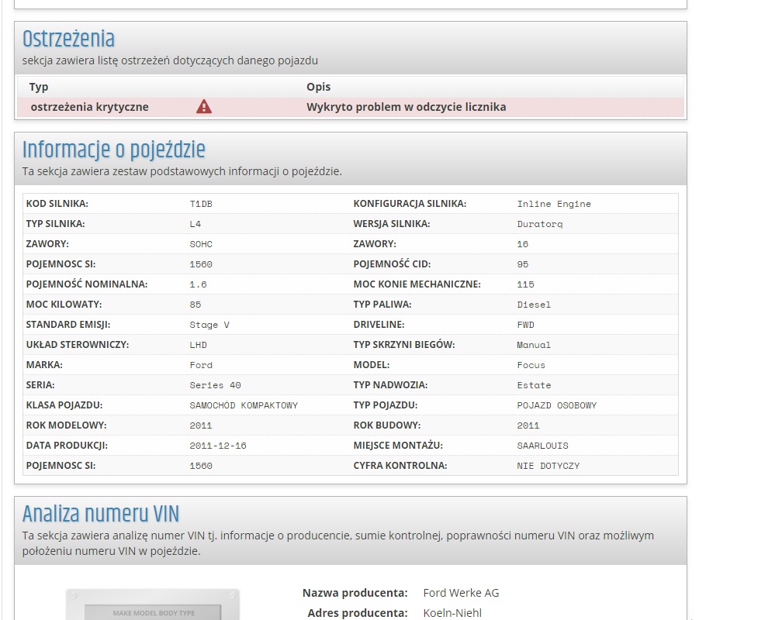Click the "Typ" column header
The image size is (782, 620).
(x=39, y=87)
